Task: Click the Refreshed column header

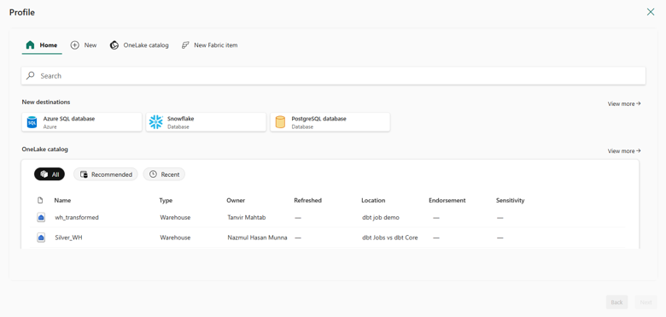Action: coord(308,200)
